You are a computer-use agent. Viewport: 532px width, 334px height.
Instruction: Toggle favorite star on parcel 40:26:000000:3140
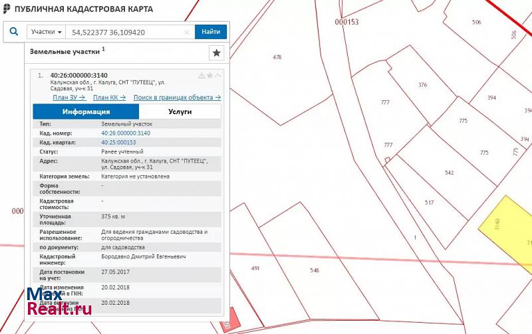click(x=209, y=76)
